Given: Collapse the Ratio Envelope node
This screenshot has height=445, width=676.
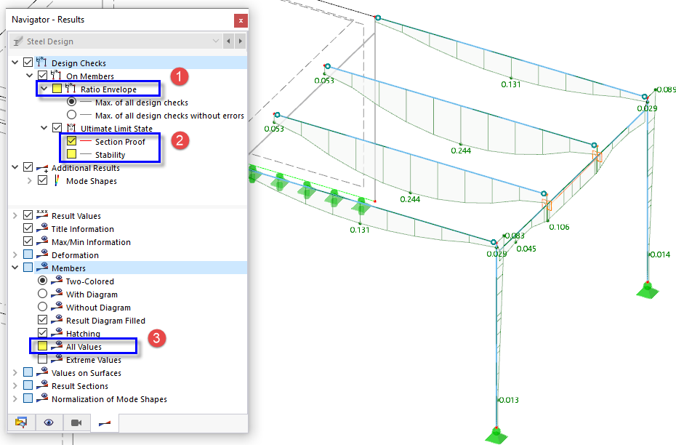Looking at the screenshot, I should click(x=44, y=89).
